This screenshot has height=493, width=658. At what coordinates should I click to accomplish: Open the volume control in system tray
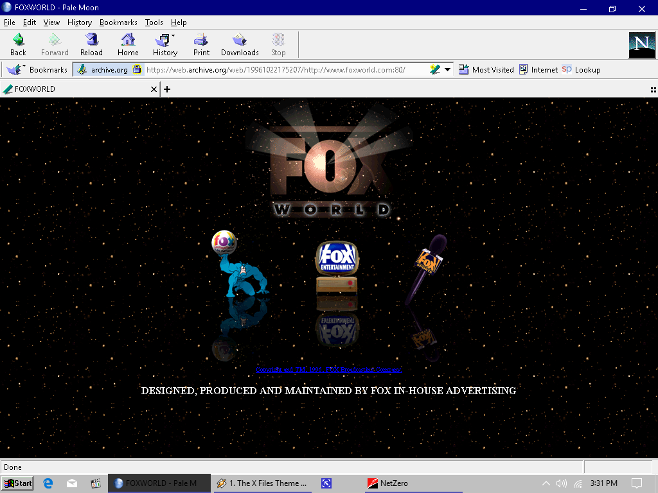tap(561, 483)
